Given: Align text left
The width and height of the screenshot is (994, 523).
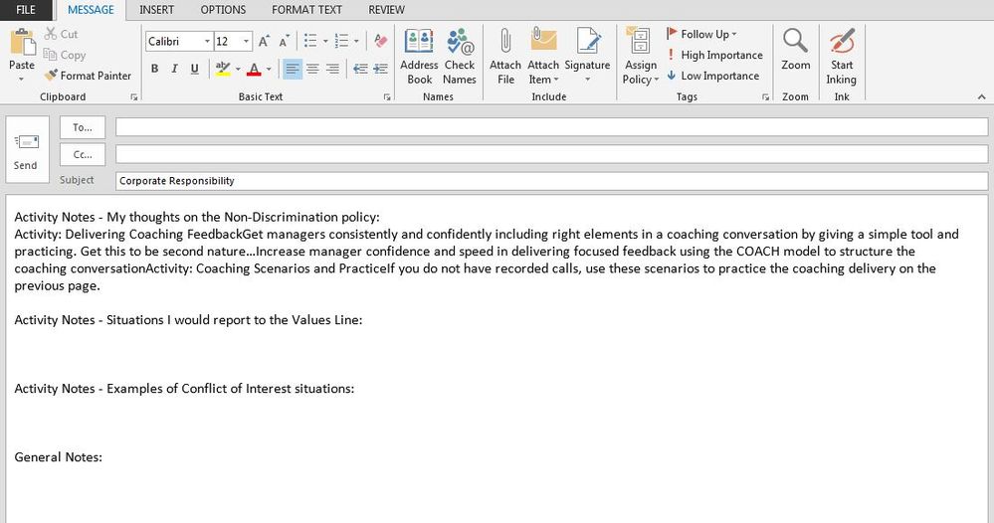Looking at the screenshot, I should (x=293, y=69).
